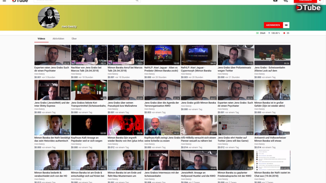Open title 'Jens Grabo ehrt Haider auf Twitter'
Viewport: 326px width, 183px height.
click(234, 139)
